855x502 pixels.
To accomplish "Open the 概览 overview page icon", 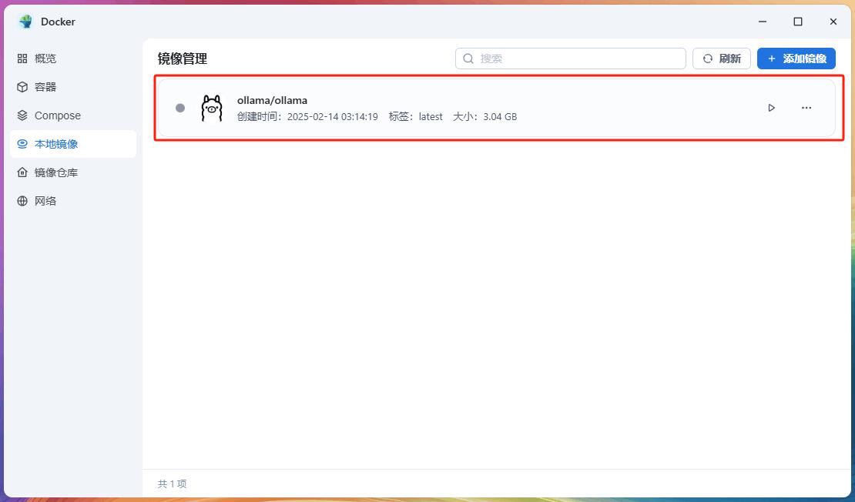I will 22,59.
